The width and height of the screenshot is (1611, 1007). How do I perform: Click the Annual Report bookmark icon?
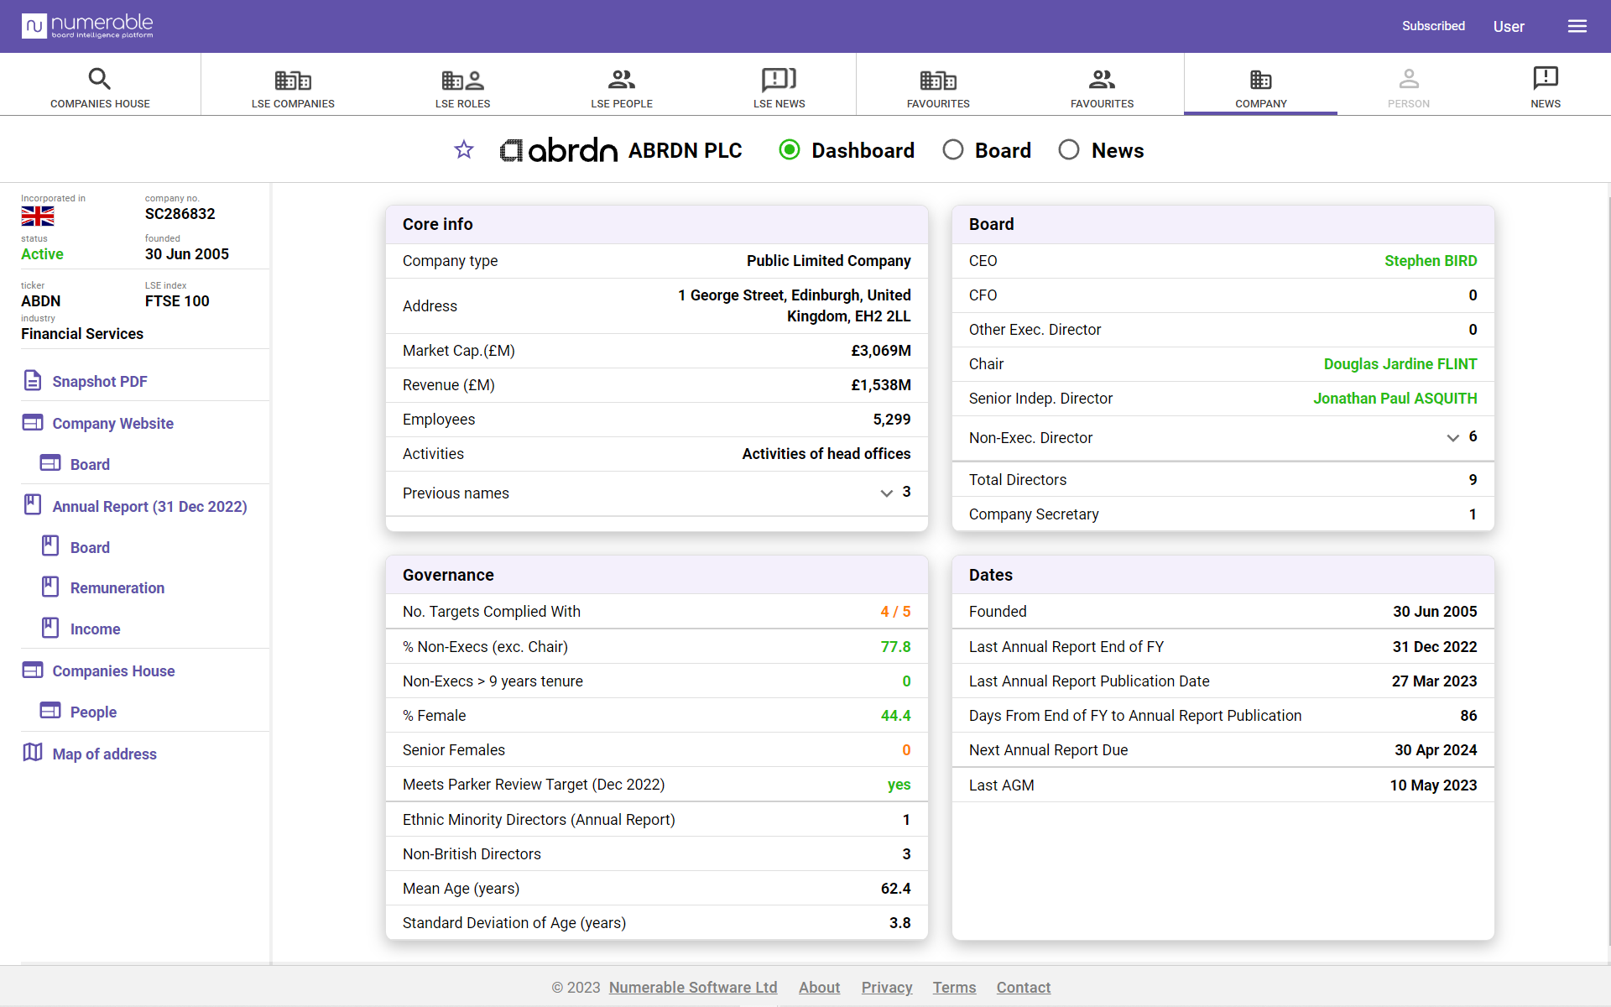pyautogui.click(x=33, y=505)
